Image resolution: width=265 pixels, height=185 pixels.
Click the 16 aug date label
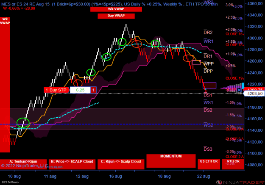[x=115, y=176]
